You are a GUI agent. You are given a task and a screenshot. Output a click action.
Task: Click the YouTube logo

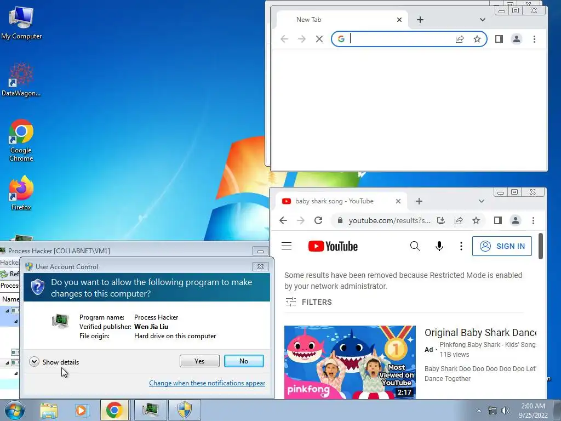click(333, 246)
